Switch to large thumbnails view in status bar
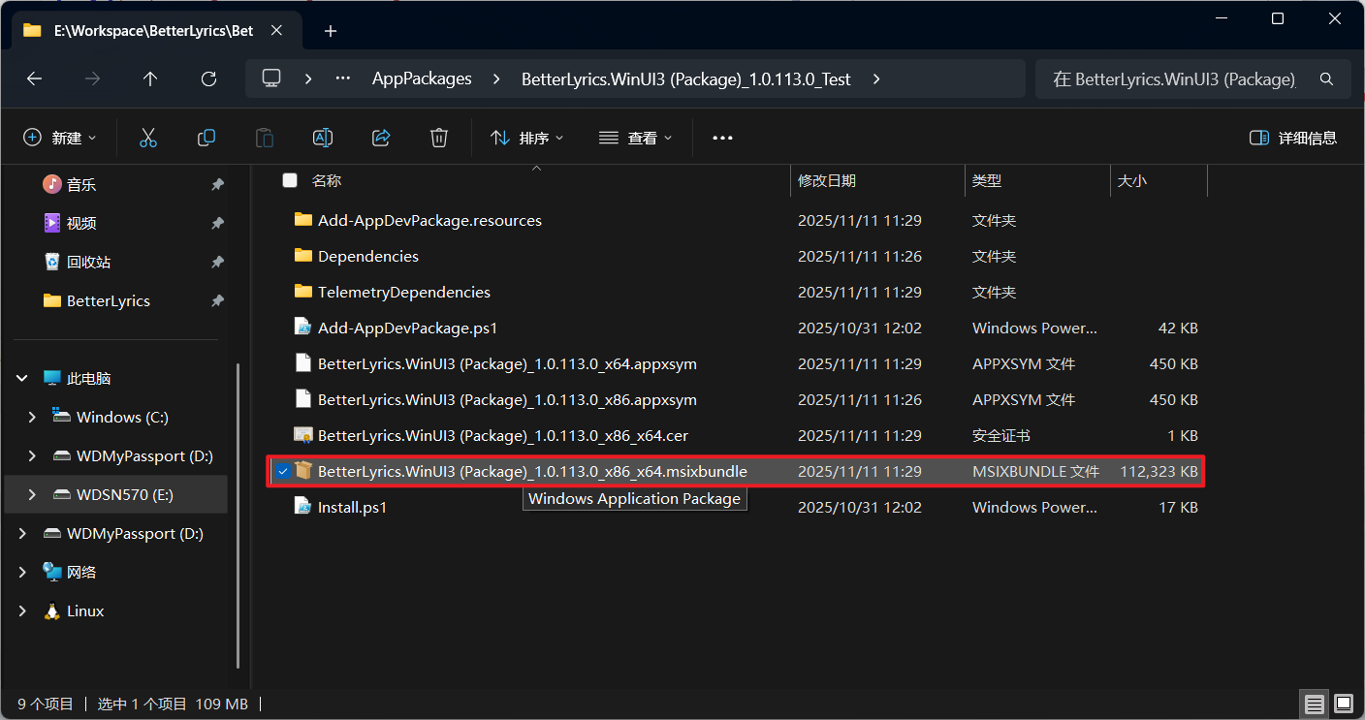The height and width of the screenshot is (720, 1365). coord(1343,704)
